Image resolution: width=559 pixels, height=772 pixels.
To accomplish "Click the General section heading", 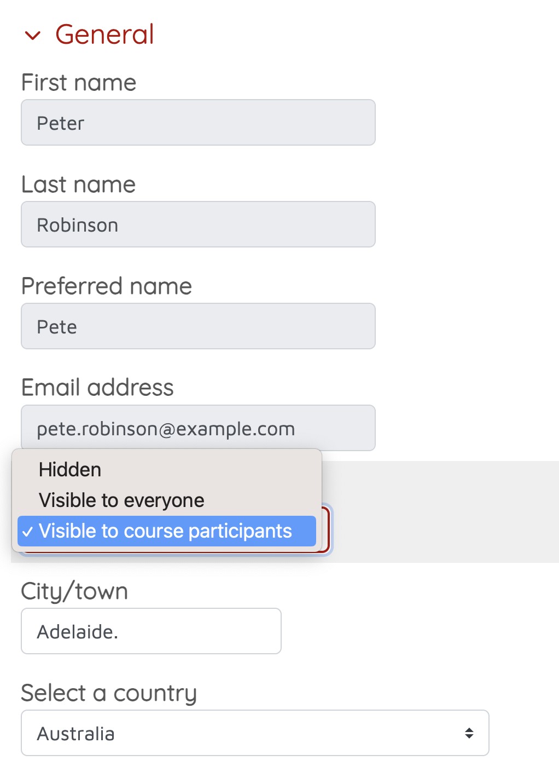I will [104, 34].
